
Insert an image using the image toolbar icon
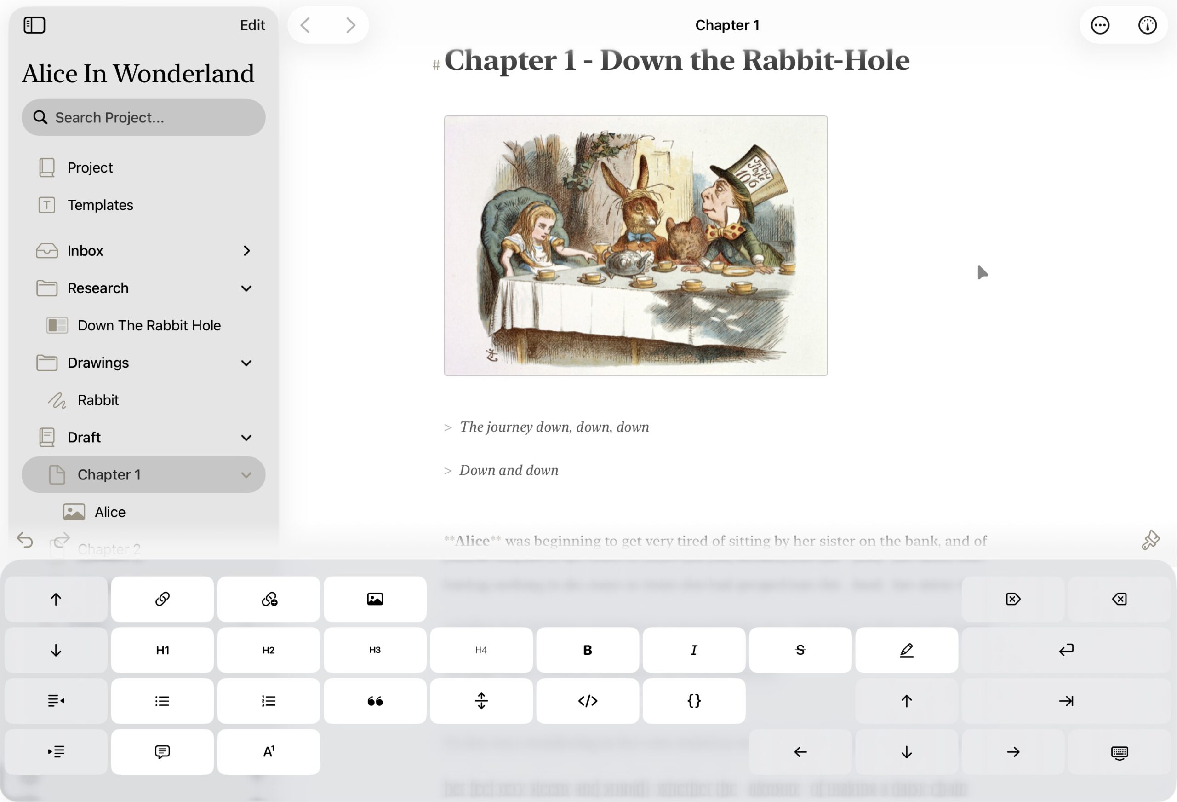(x=375, y=599)
